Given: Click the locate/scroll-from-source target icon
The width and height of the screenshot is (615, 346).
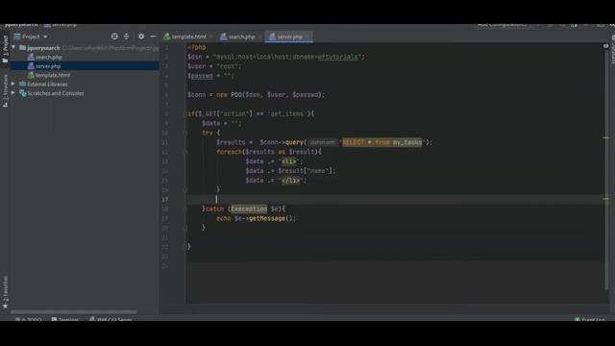Looking at the screenshot, I should pos(114,37).
